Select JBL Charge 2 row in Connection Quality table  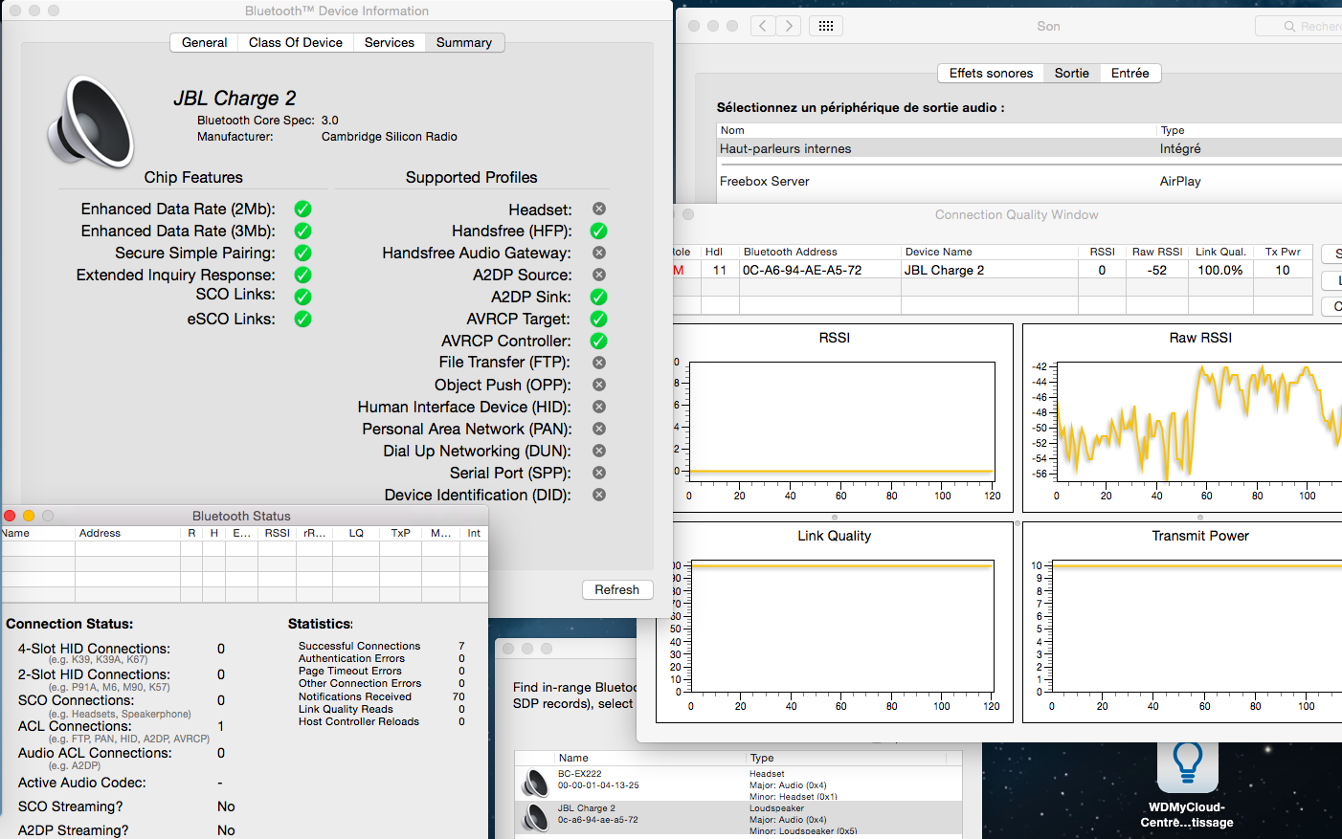click(x=992, y=270)
